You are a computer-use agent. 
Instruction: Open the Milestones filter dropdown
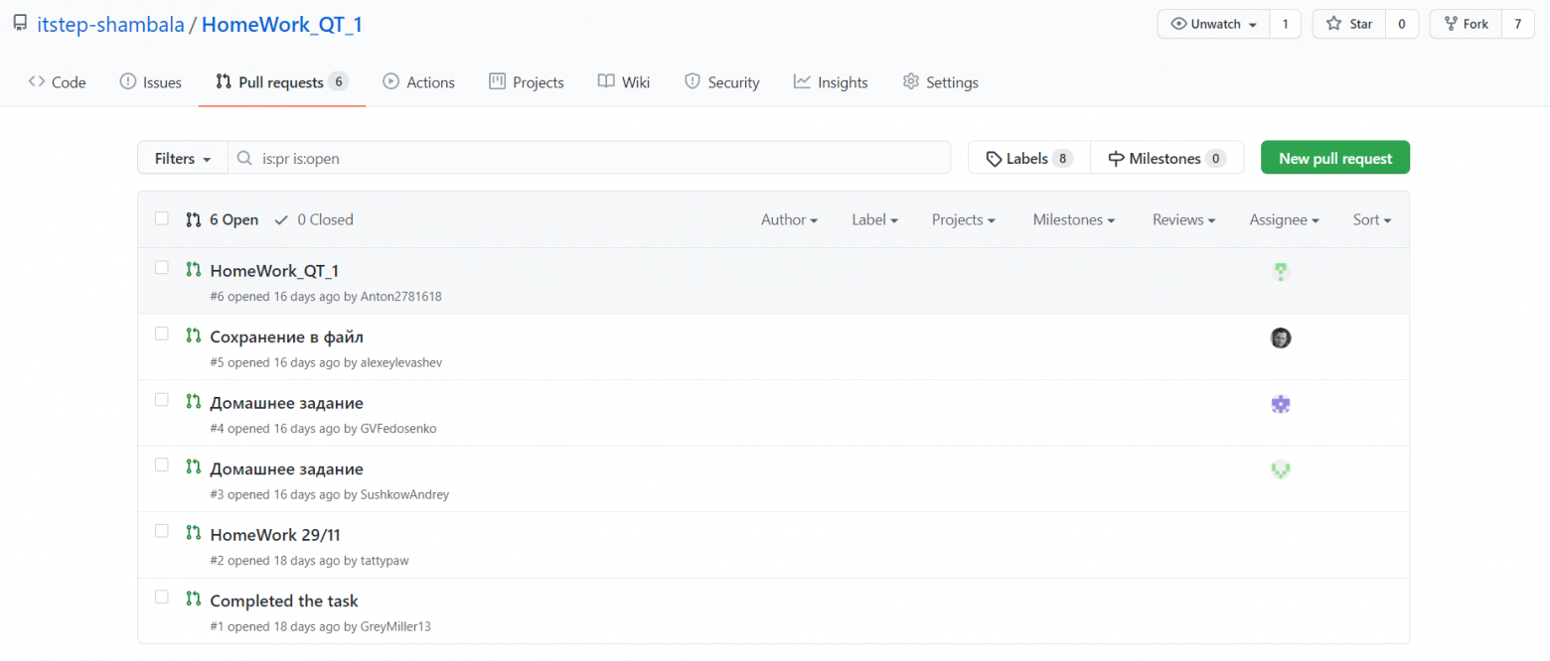click(x=1073, y=219)
